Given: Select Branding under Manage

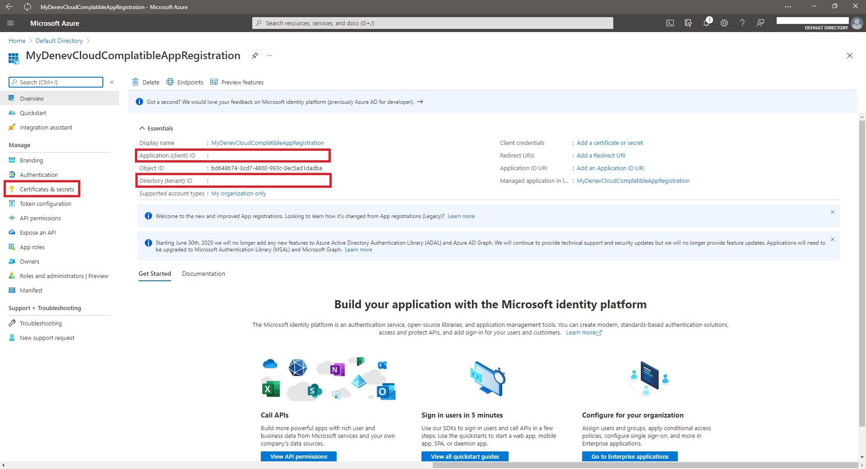Looking at the screenshot, I should (32, 160).
